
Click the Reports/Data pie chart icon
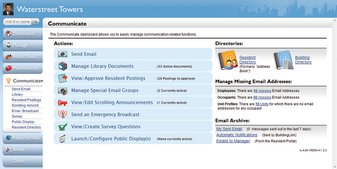point(9,137)
